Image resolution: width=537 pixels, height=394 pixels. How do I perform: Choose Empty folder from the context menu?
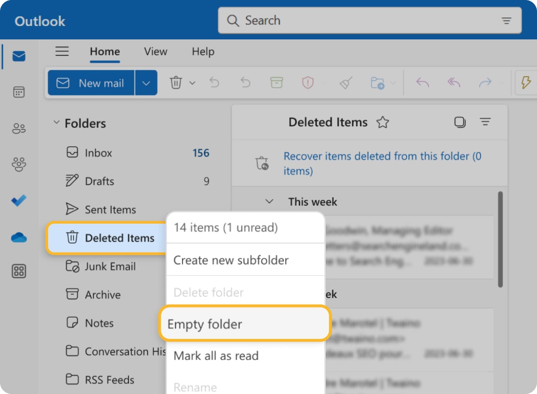[x=204, y=324]
